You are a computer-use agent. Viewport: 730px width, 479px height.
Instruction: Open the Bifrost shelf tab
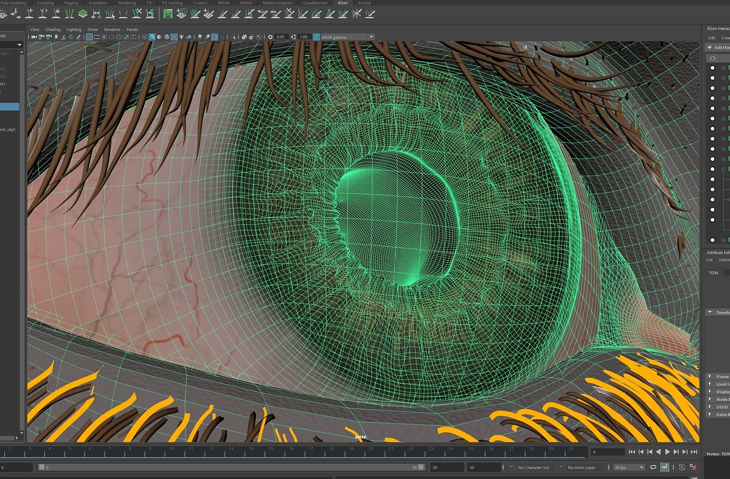pyautogui.click(x=223, y=3)
